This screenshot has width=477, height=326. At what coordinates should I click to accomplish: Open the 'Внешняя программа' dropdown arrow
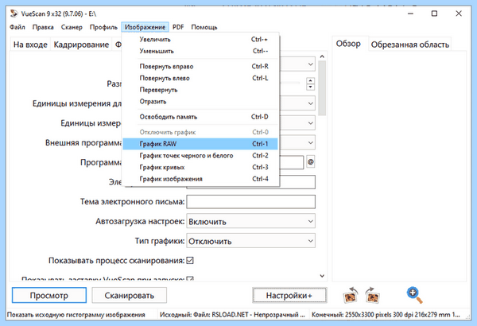coord(310,143)
